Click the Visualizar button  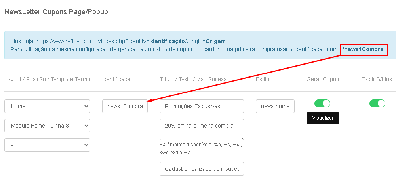click(323, 118)
